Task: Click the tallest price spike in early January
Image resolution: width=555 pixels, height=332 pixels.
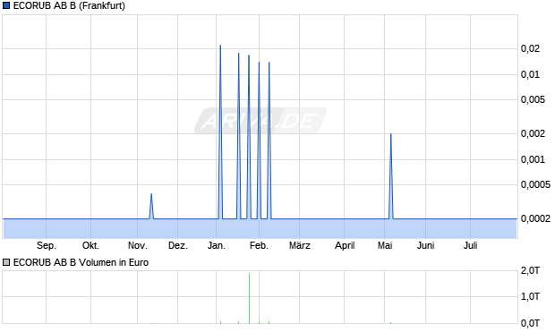Action: (x=220, y=132)
